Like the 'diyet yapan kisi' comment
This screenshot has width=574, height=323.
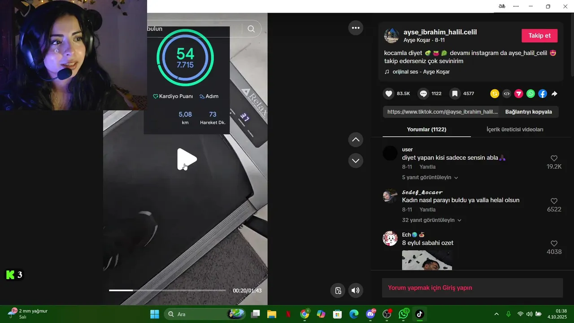pyautogui.click(x=554, y=158)
